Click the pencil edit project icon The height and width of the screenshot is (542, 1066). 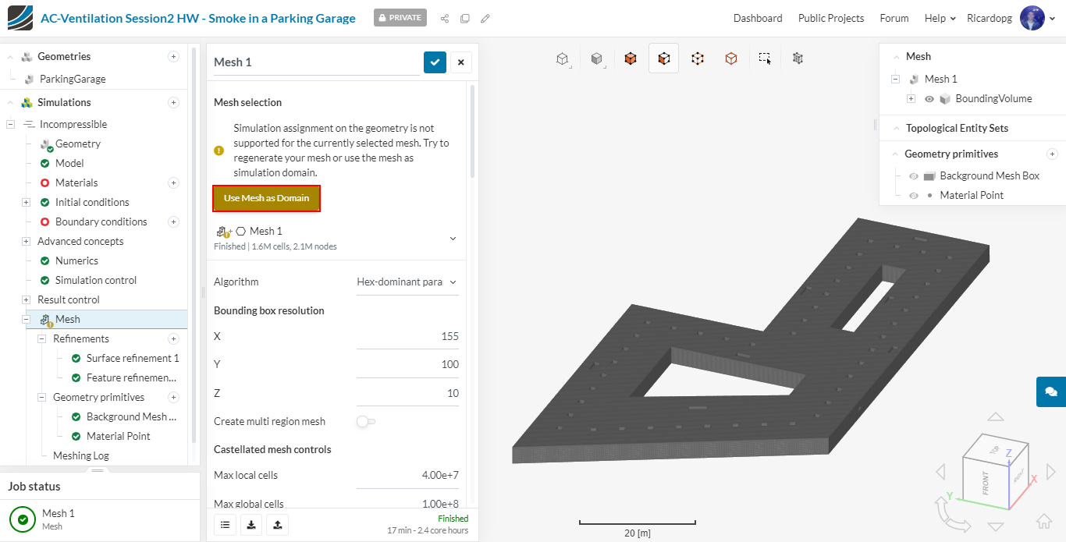(x=485, y=18)
